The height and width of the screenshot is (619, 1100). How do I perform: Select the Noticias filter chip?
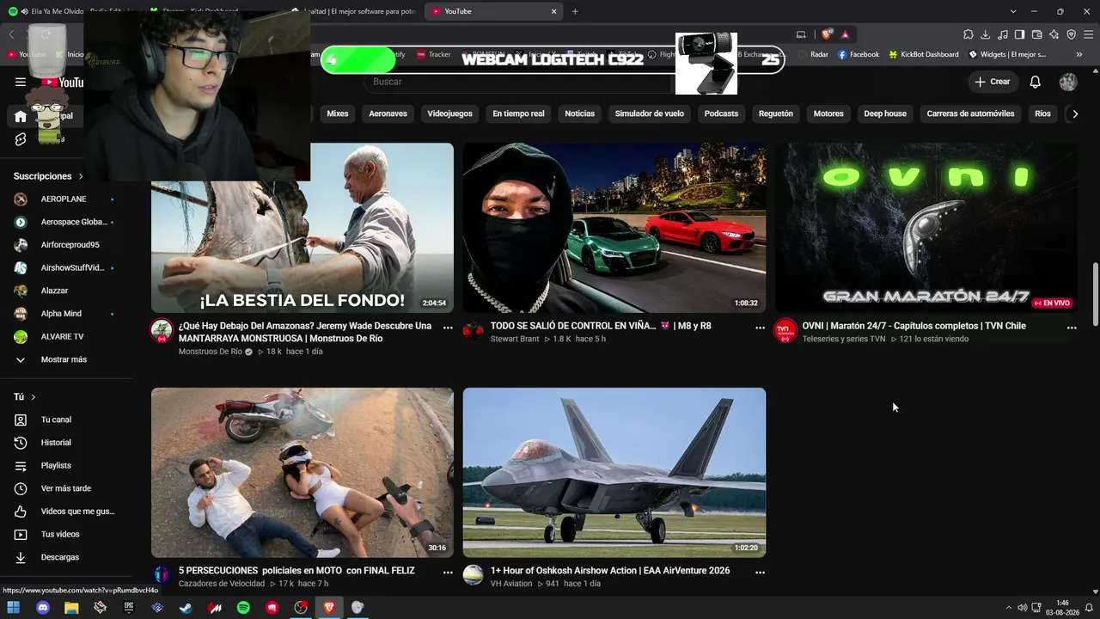tap(579, 113)
